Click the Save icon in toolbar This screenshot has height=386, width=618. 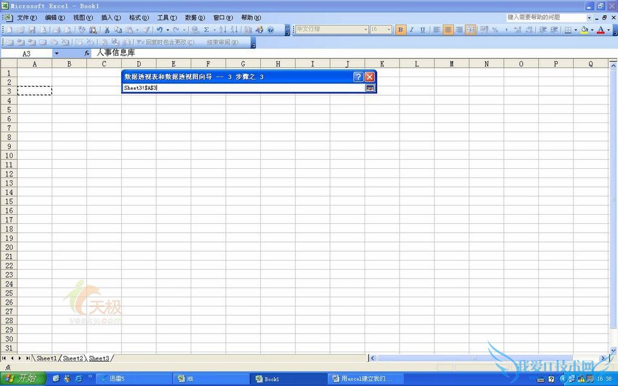tap(33, 30)
